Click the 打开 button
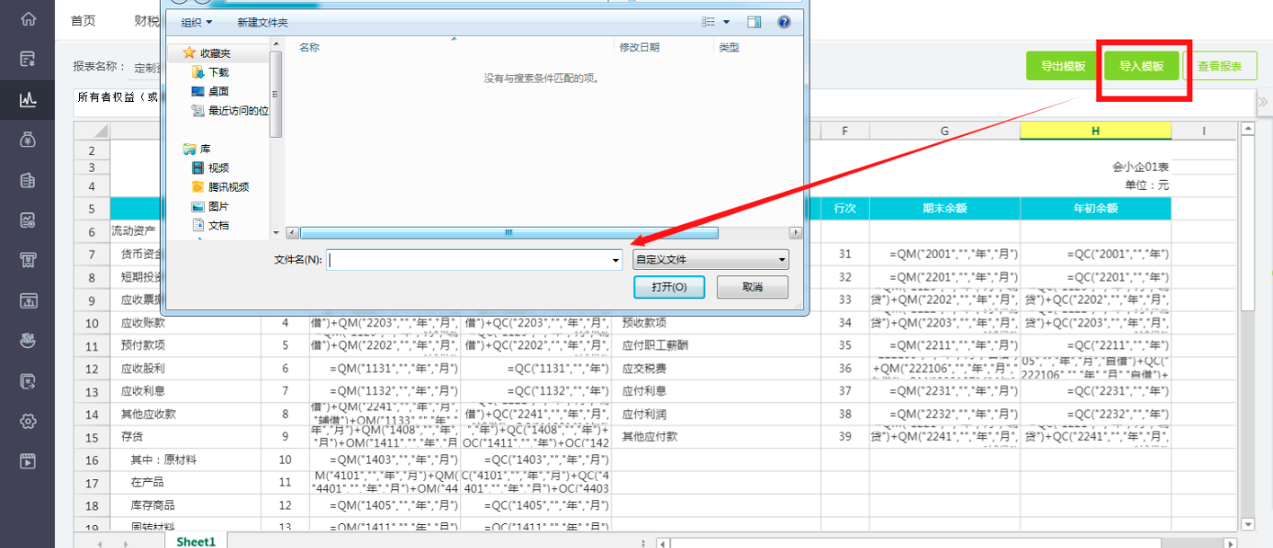This screenshot has height=548, width=1273. 668,287
